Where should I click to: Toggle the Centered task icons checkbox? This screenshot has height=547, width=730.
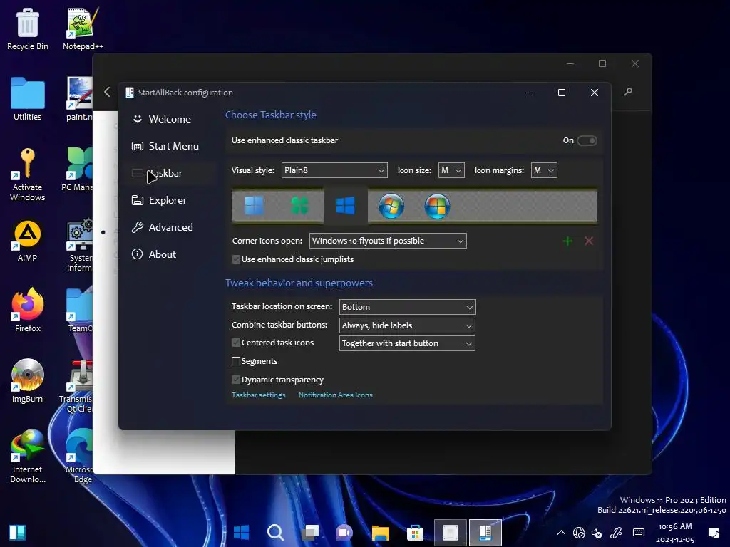point(236,343)
